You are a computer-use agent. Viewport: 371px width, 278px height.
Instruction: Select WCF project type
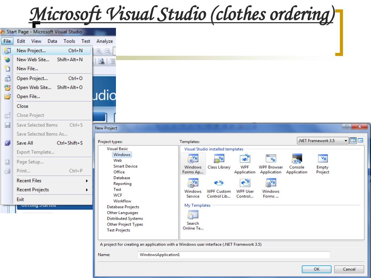pyautogui.click(x=118, y=195)
